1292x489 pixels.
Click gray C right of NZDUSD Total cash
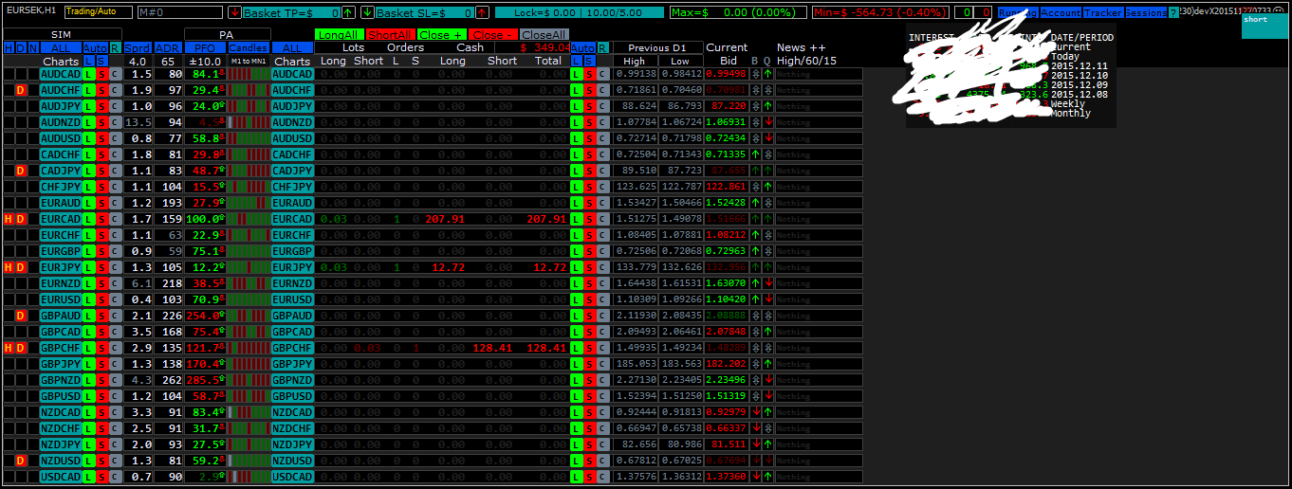point(601,461)
